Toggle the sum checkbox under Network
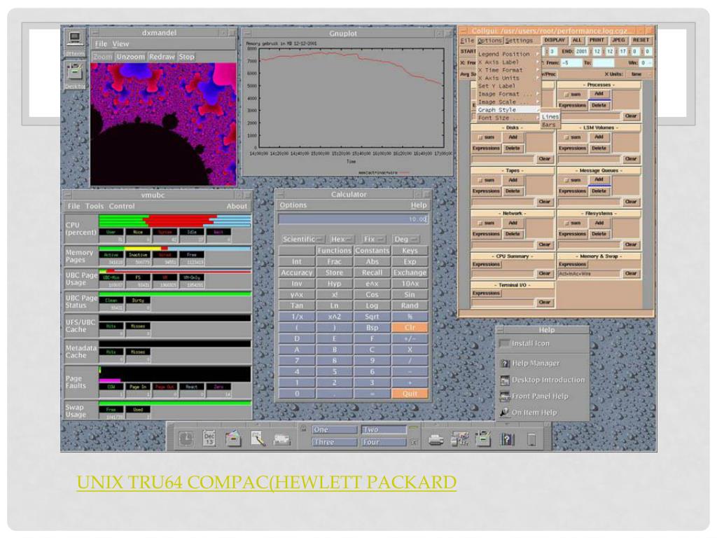717x538 pixels. point(480,223)
